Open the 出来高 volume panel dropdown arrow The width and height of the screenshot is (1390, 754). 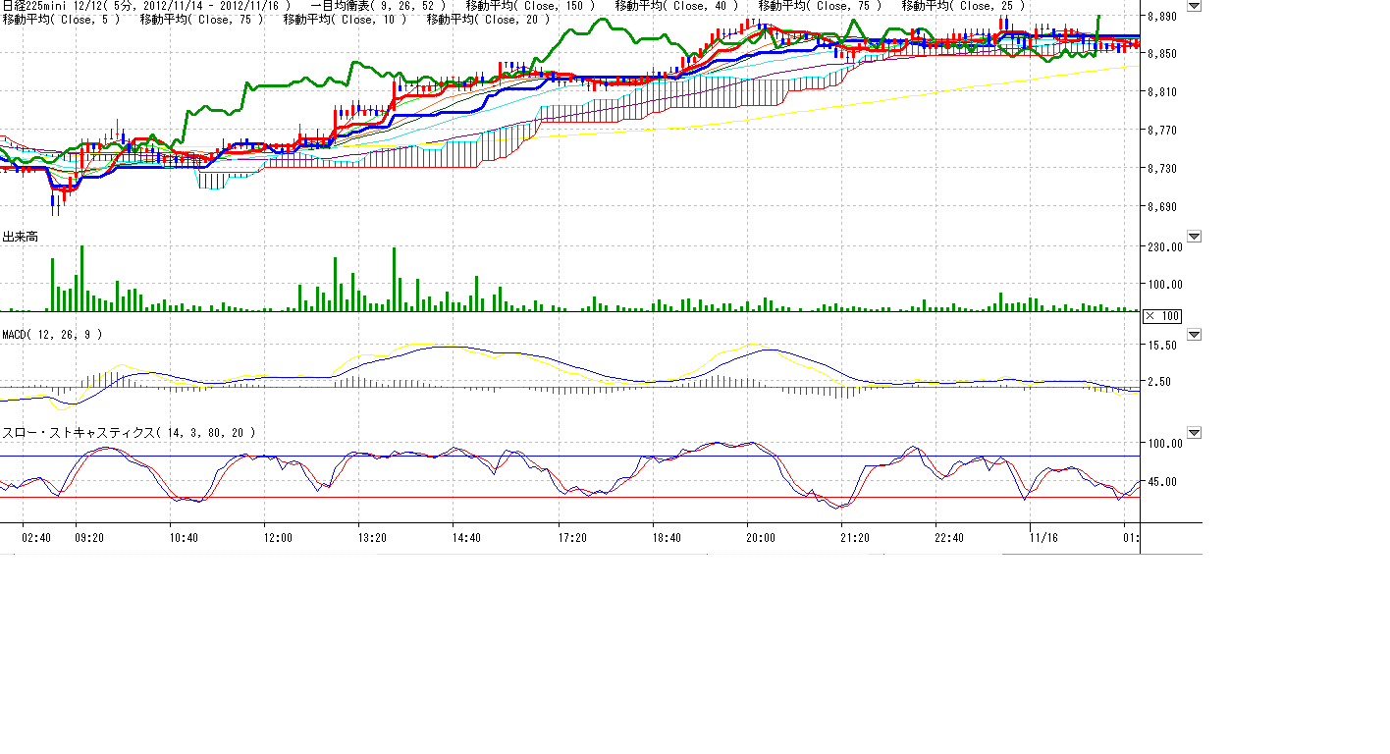pyautogui.click(x=1194, y=237)
